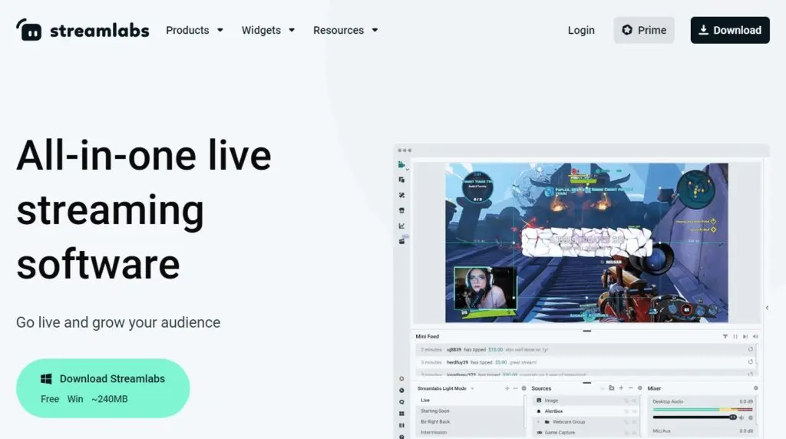Replay the herdfuy39 tip alert
The width and height of the screenshot is (786, 439).
(751, 361)
